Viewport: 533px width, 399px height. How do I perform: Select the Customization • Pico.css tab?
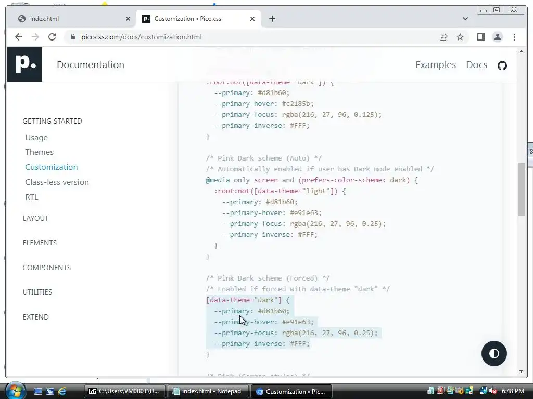click(x=198, y=19)
